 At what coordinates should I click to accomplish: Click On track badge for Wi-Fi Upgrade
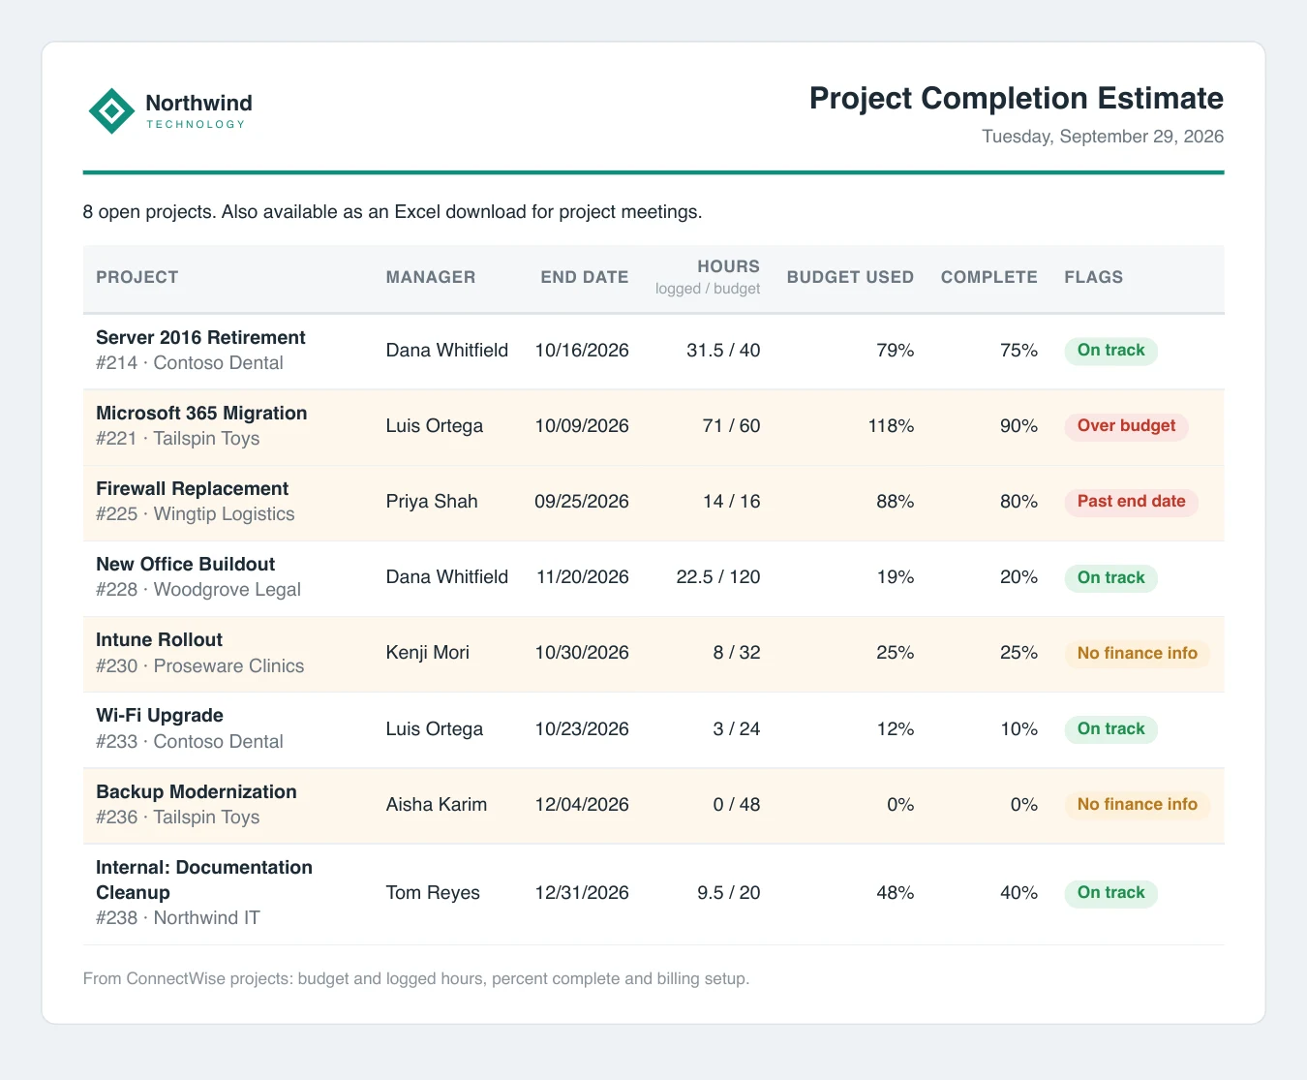click(x=1110, y=729)
